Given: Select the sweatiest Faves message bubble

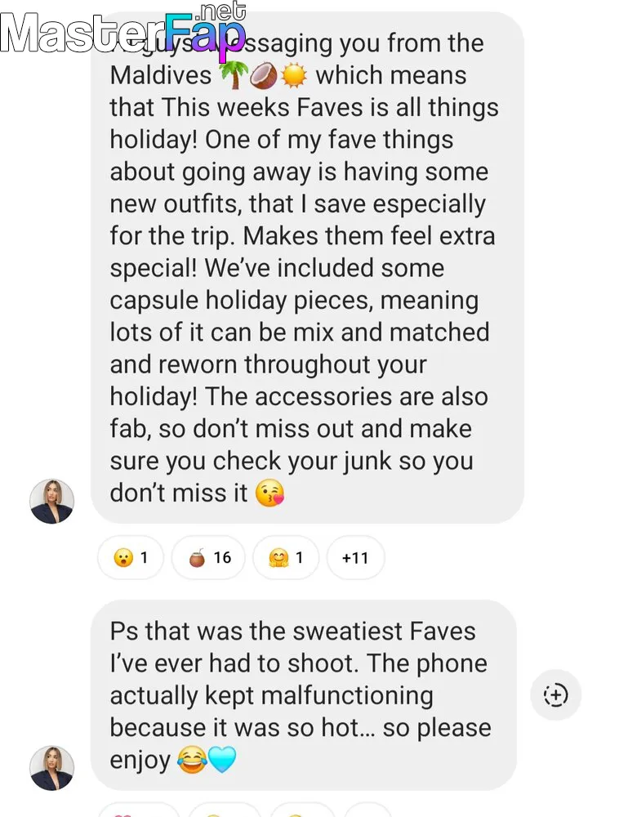Looking at the screenshot, I should pos(304,695).
